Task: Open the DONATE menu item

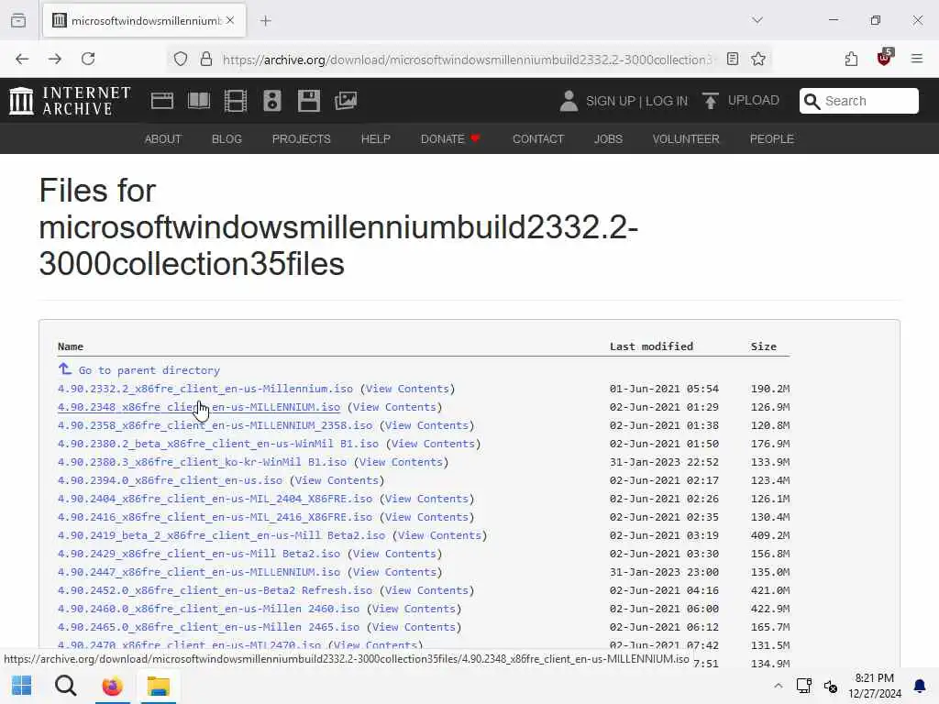Action: coord(450,139)
